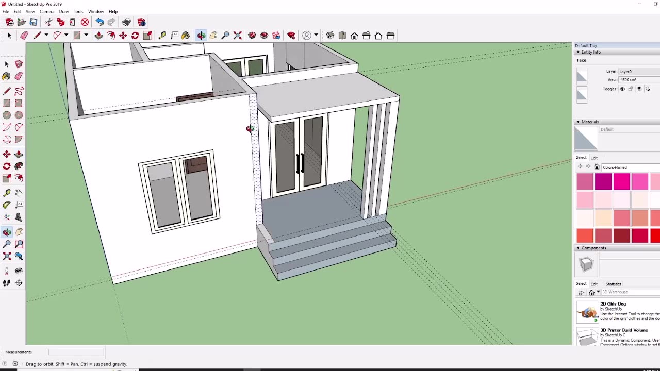This screenshot has height=371, width=660.
Task: Collapse the Components panel
Action: coord(578,248)
